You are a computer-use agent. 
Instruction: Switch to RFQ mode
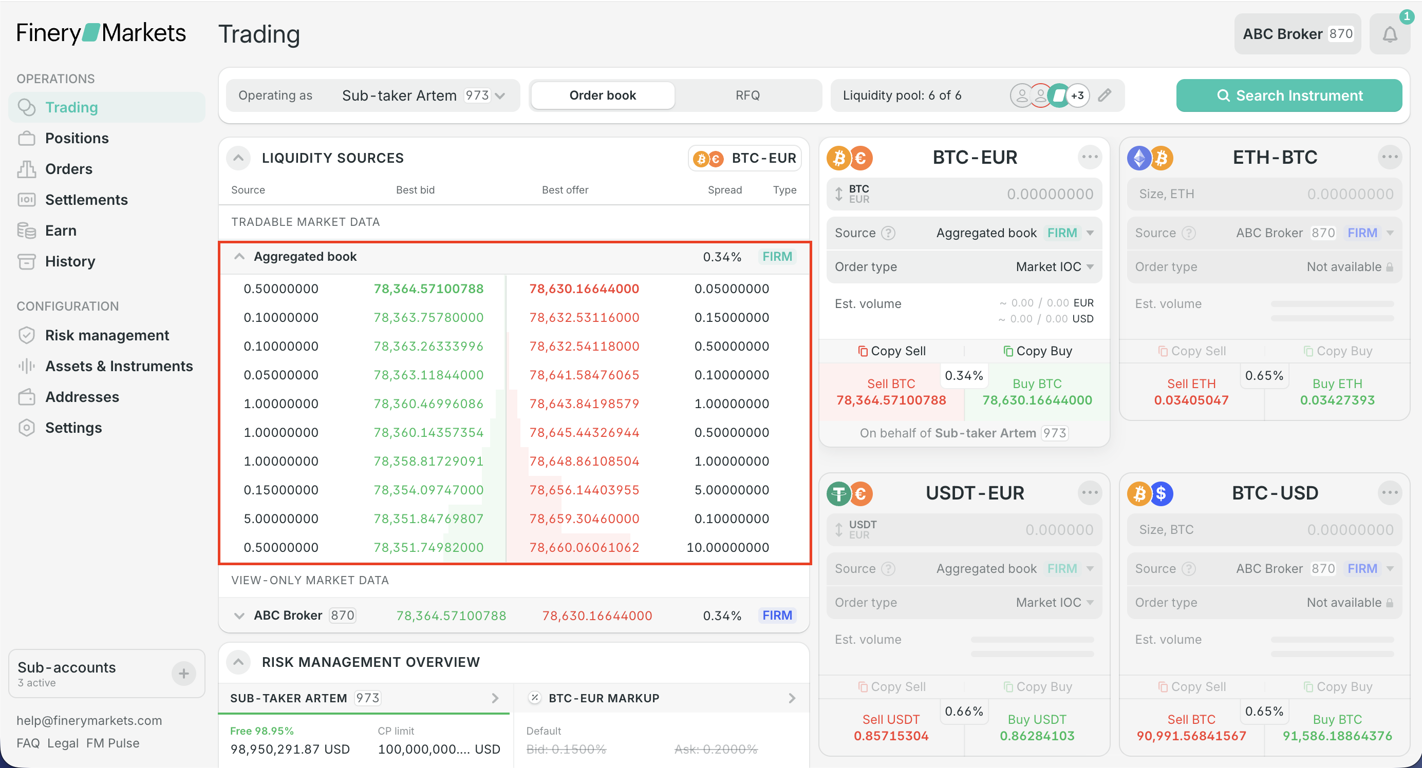pyautogui.click(x=747, y=95)
